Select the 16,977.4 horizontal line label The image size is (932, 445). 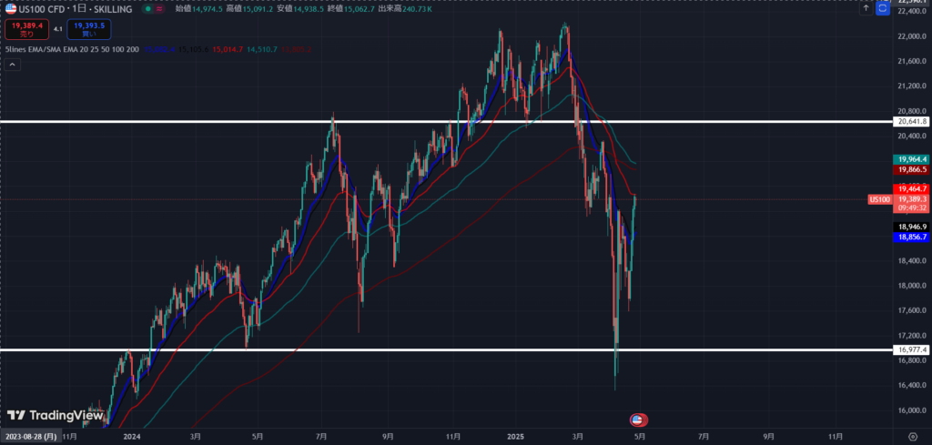pyautogui.click(x=910, y=350)
